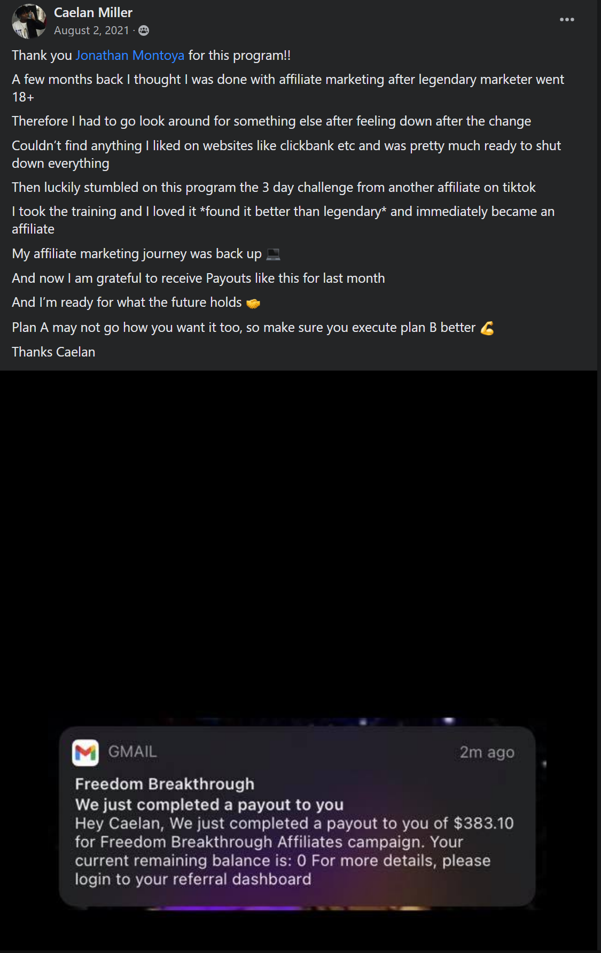
Task: Open Caelan Miller's profile from the name
Action: (93, 12)
